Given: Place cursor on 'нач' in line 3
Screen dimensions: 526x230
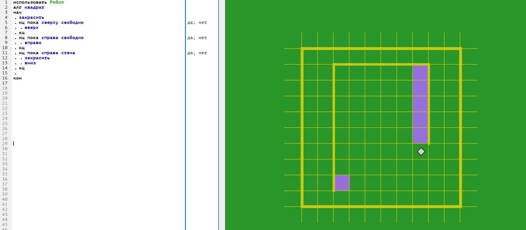Looking at the screenshot, I should coord(17,12).
